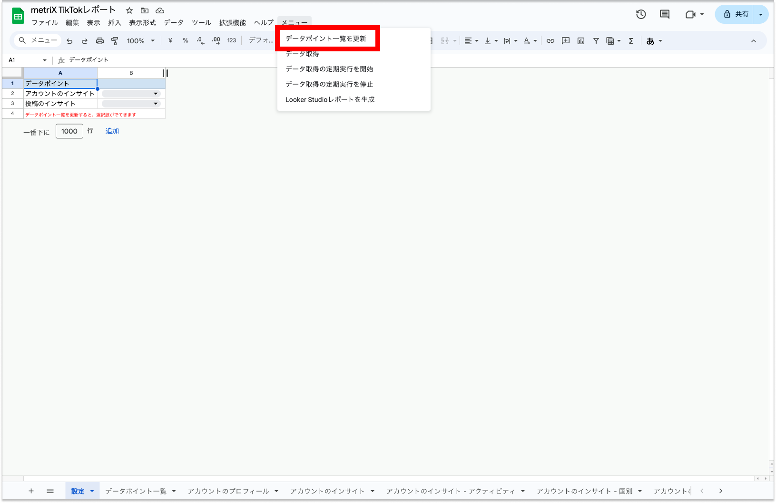Click the メニュー search box in toolbar
This screenshot has width=776, height=503.
pos(38,41)
